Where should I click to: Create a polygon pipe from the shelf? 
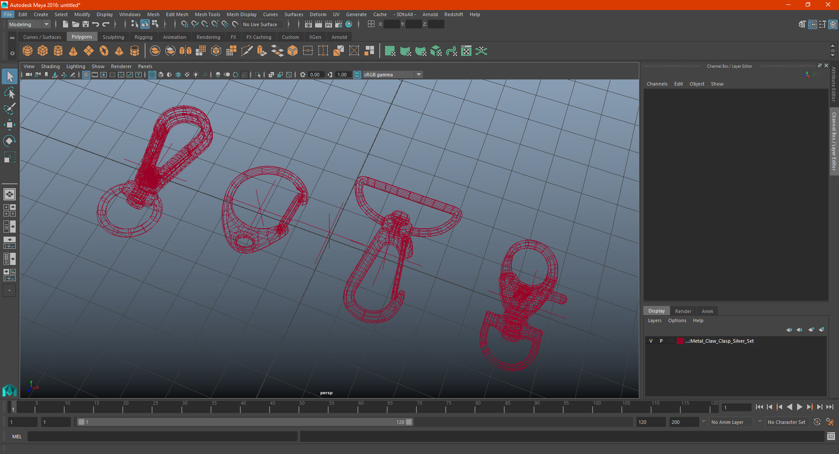coord(135,51)
